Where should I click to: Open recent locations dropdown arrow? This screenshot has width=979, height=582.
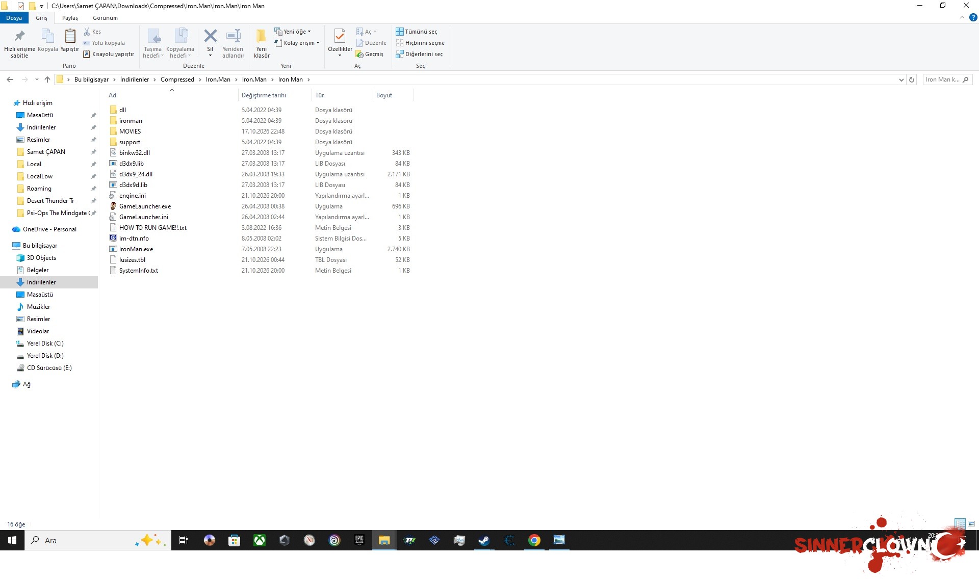(37, 80)
